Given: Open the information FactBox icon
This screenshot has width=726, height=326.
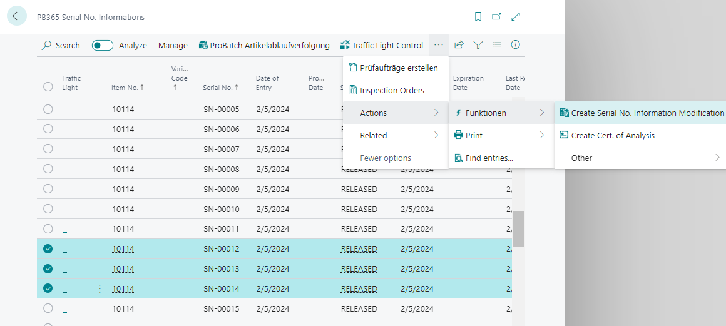Looking at the screenshot, I should coord(515,45).
